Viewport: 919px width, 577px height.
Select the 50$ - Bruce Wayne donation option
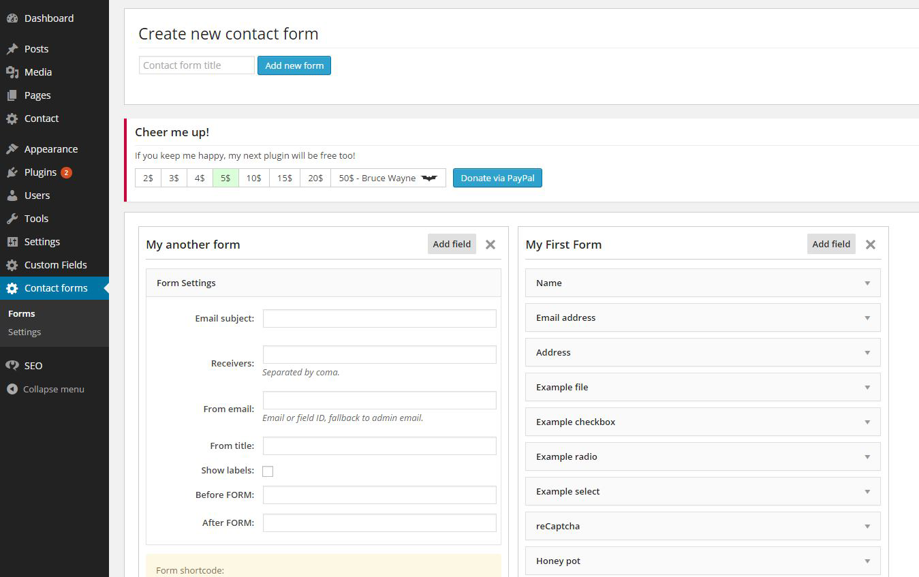pos(388,178)
